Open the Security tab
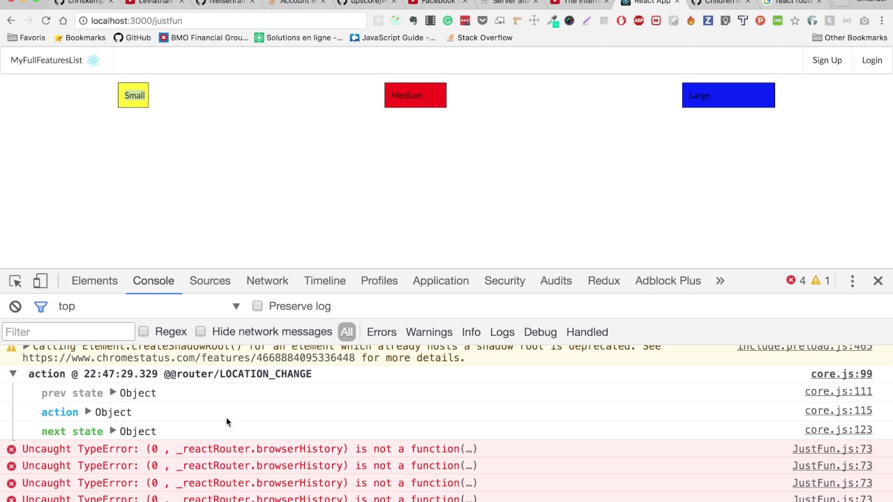Image resolution: width=893 pixels, height=502 pixels. 505,281
